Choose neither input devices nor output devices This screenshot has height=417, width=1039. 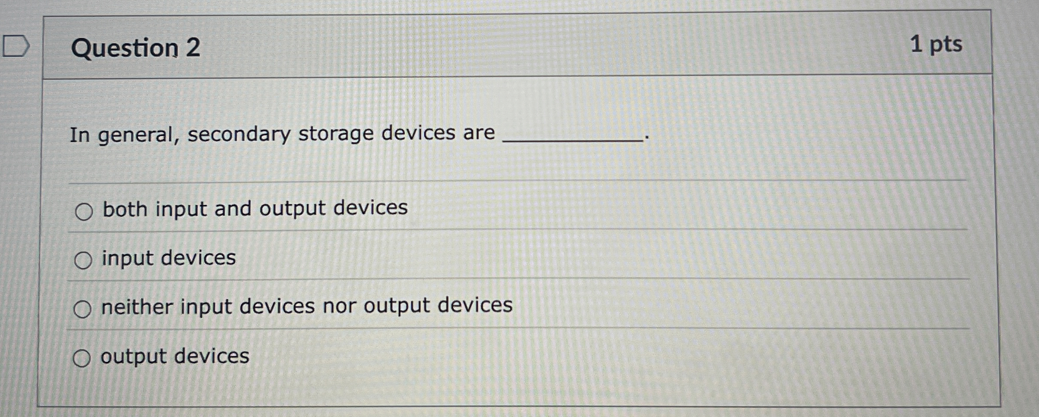tap(84, 308)
